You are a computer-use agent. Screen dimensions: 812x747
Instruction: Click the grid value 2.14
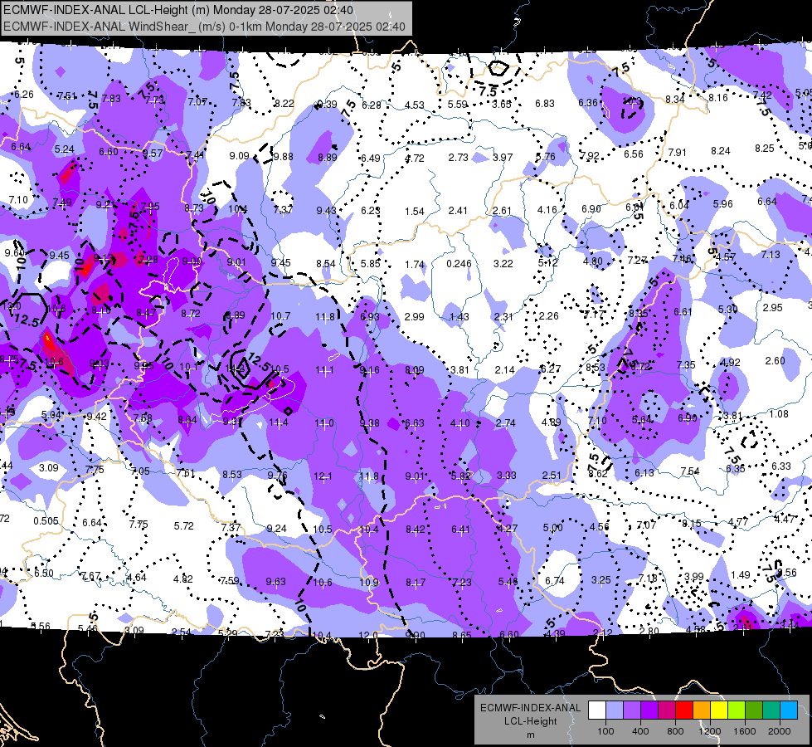(x=504, y=369)
